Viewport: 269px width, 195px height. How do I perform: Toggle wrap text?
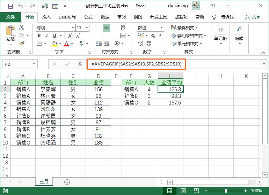click(x=123, y=28)
